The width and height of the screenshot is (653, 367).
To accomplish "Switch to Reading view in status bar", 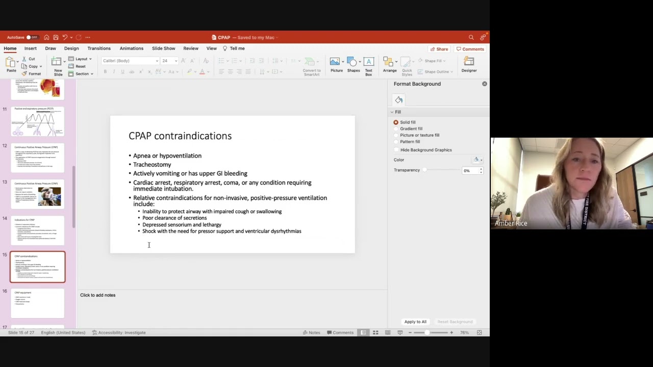I will [388, 332].
